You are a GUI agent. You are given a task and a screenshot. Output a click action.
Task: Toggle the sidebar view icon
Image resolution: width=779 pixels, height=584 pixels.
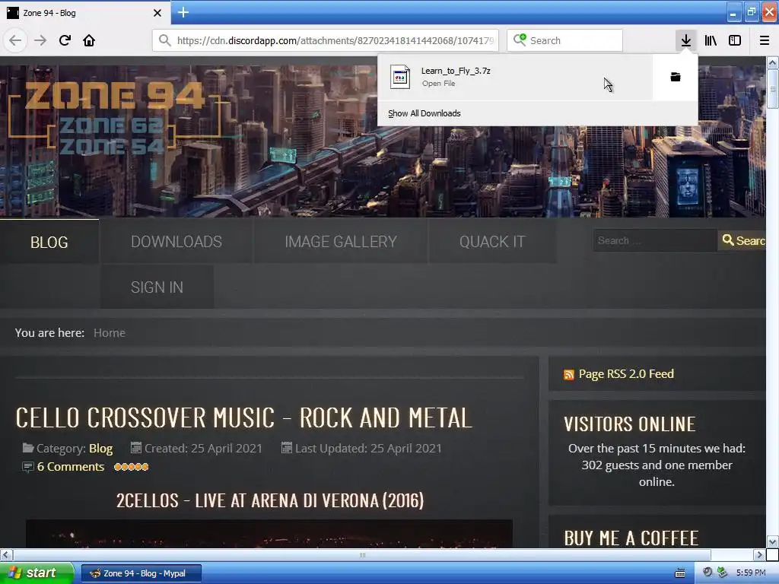[735, 40]
